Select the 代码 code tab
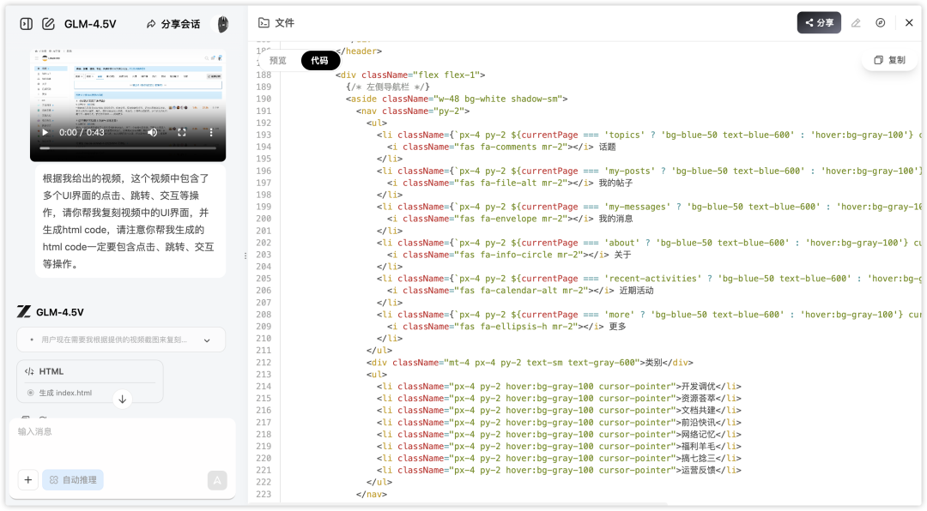 [319, 61]
